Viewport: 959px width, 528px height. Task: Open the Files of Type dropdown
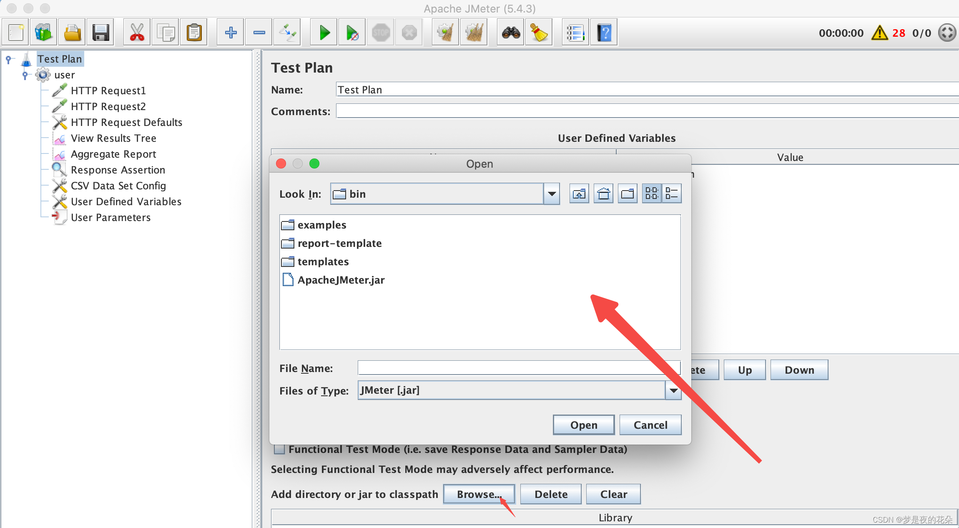[673, 390]
